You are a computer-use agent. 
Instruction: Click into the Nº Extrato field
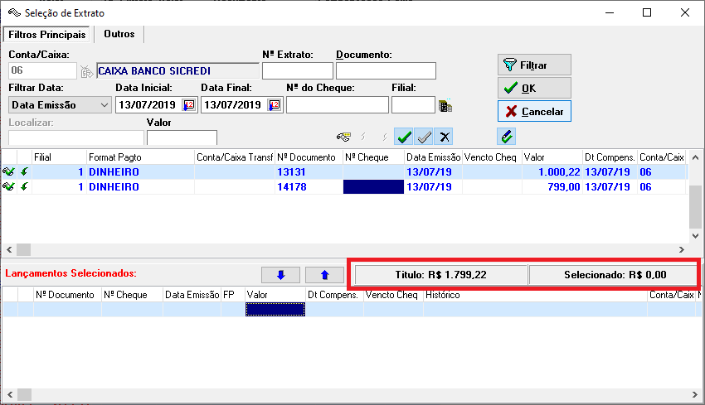(x=296, y=71)
